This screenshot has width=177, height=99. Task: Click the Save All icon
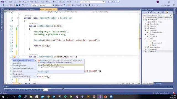coord(20,5)
